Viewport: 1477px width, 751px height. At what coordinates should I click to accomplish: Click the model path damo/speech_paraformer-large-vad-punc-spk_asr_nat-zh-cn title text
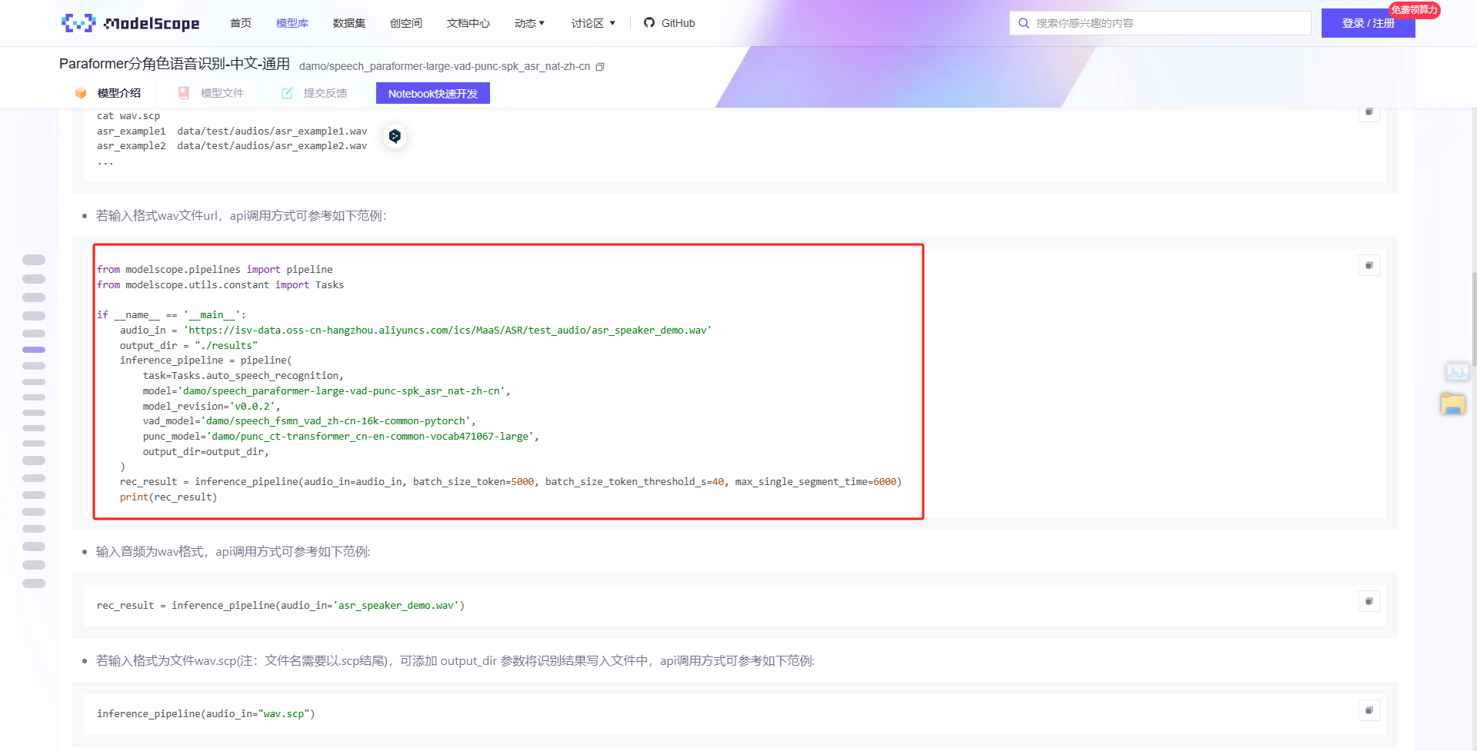445,67
